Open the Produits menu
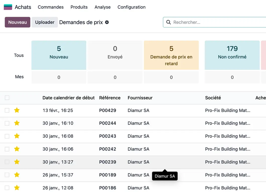 [x=79, y=7]
